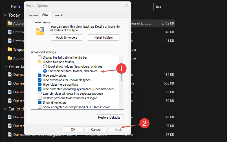The height and width of the screenshot is (142, 227).
Task: Switch to the General tab
Action: [x=33, y=15]
